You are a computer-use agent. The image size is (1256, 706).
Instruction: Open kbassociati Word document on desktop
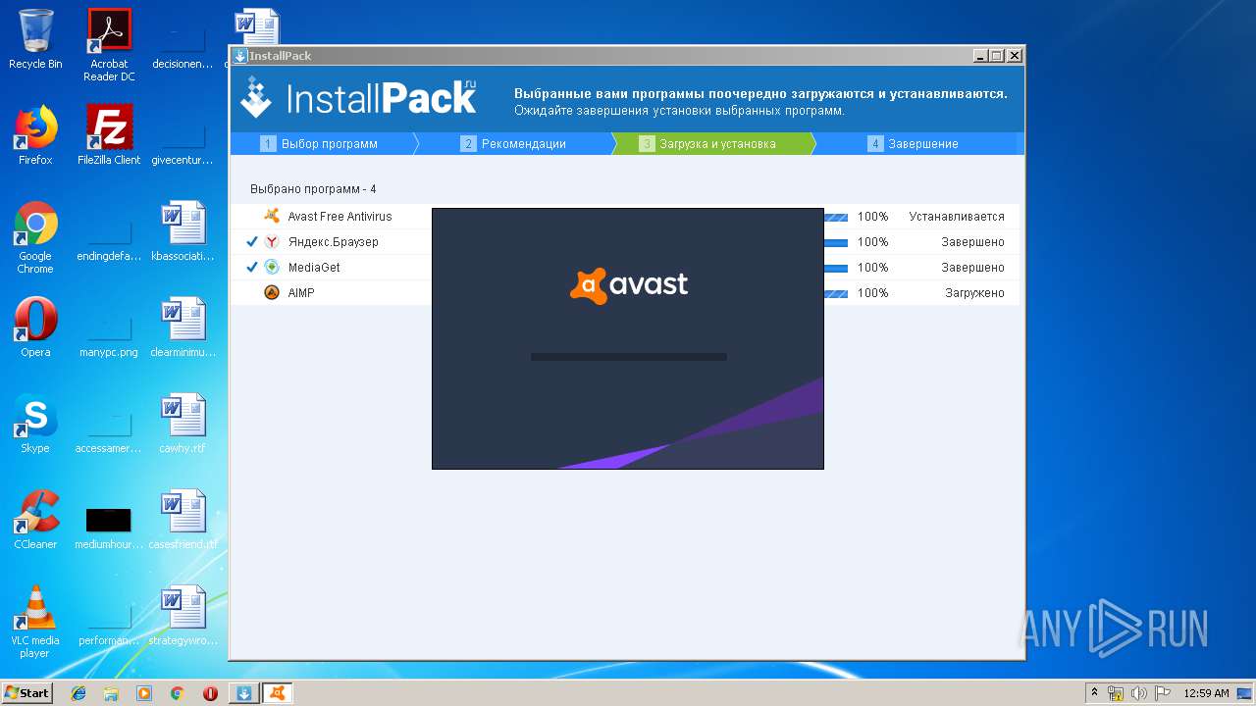(x=183, y=231)
